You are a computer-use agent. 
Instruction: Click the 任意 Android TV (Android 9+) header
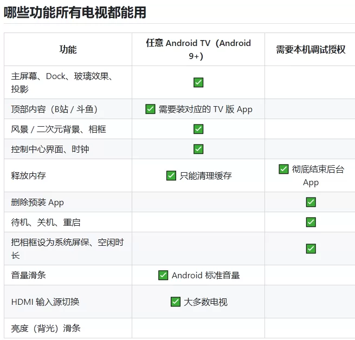click(198, 49)
